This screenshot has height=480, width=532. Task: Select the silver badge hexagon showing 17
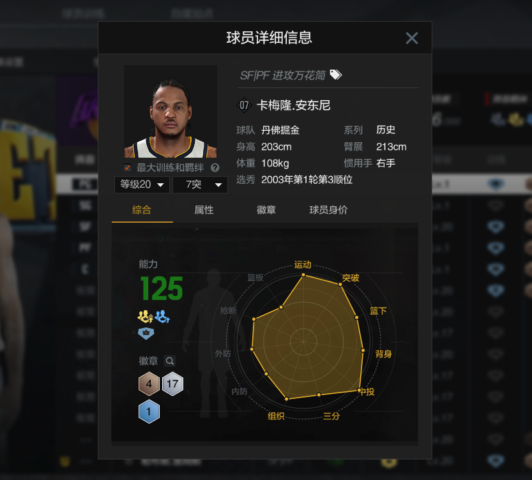(x=172, y=384)
